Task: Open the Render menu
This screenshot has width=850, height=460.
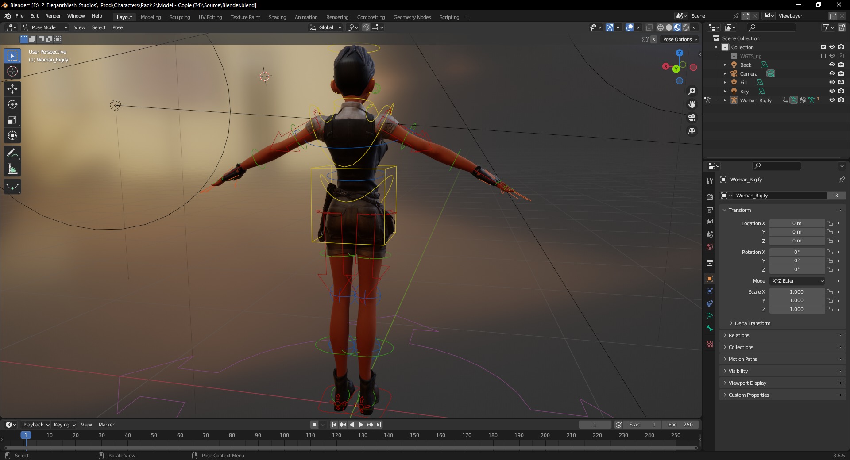Action: tap(53, 16)
